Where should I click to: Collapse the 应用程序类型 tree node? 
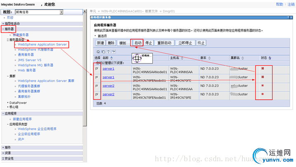click(x=8, y=124)
